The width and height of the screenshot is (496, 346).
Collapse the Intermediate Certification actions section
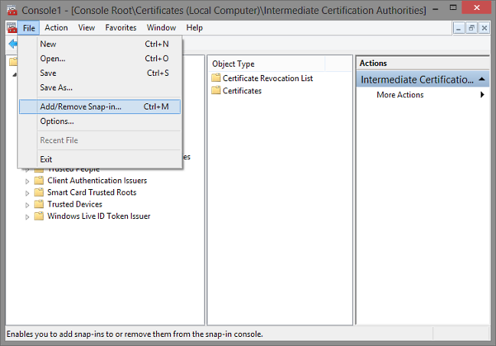coord(482,80)
